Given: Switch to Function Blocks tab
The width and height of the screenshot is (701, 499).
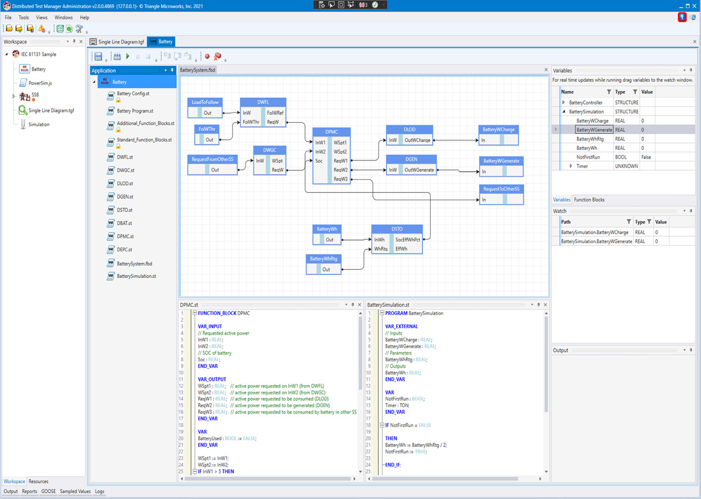Looking at the screenshot, I should [x=589, y=200].
